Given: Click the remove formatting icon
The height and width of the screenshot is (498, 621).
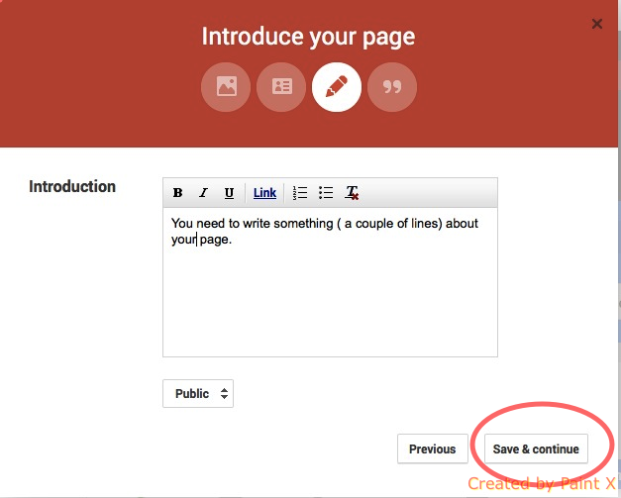Looking at the screenshot, I should 352,193.
